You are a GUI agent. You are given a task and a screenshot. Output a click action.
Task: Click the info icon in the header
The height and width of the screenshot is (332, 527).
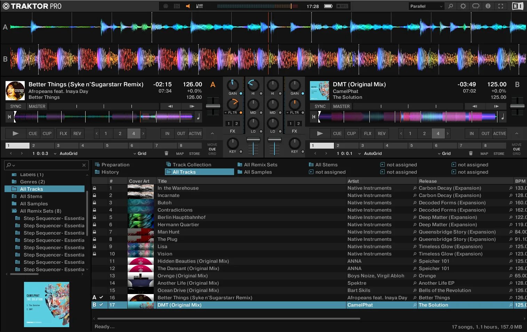pyautogui.click(x=488, y=6)
